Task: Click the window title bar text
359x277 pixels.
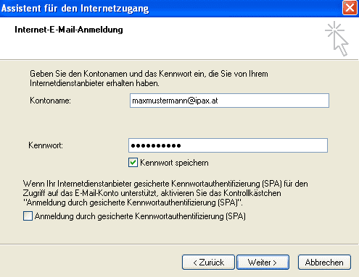Action: [75, 8]
